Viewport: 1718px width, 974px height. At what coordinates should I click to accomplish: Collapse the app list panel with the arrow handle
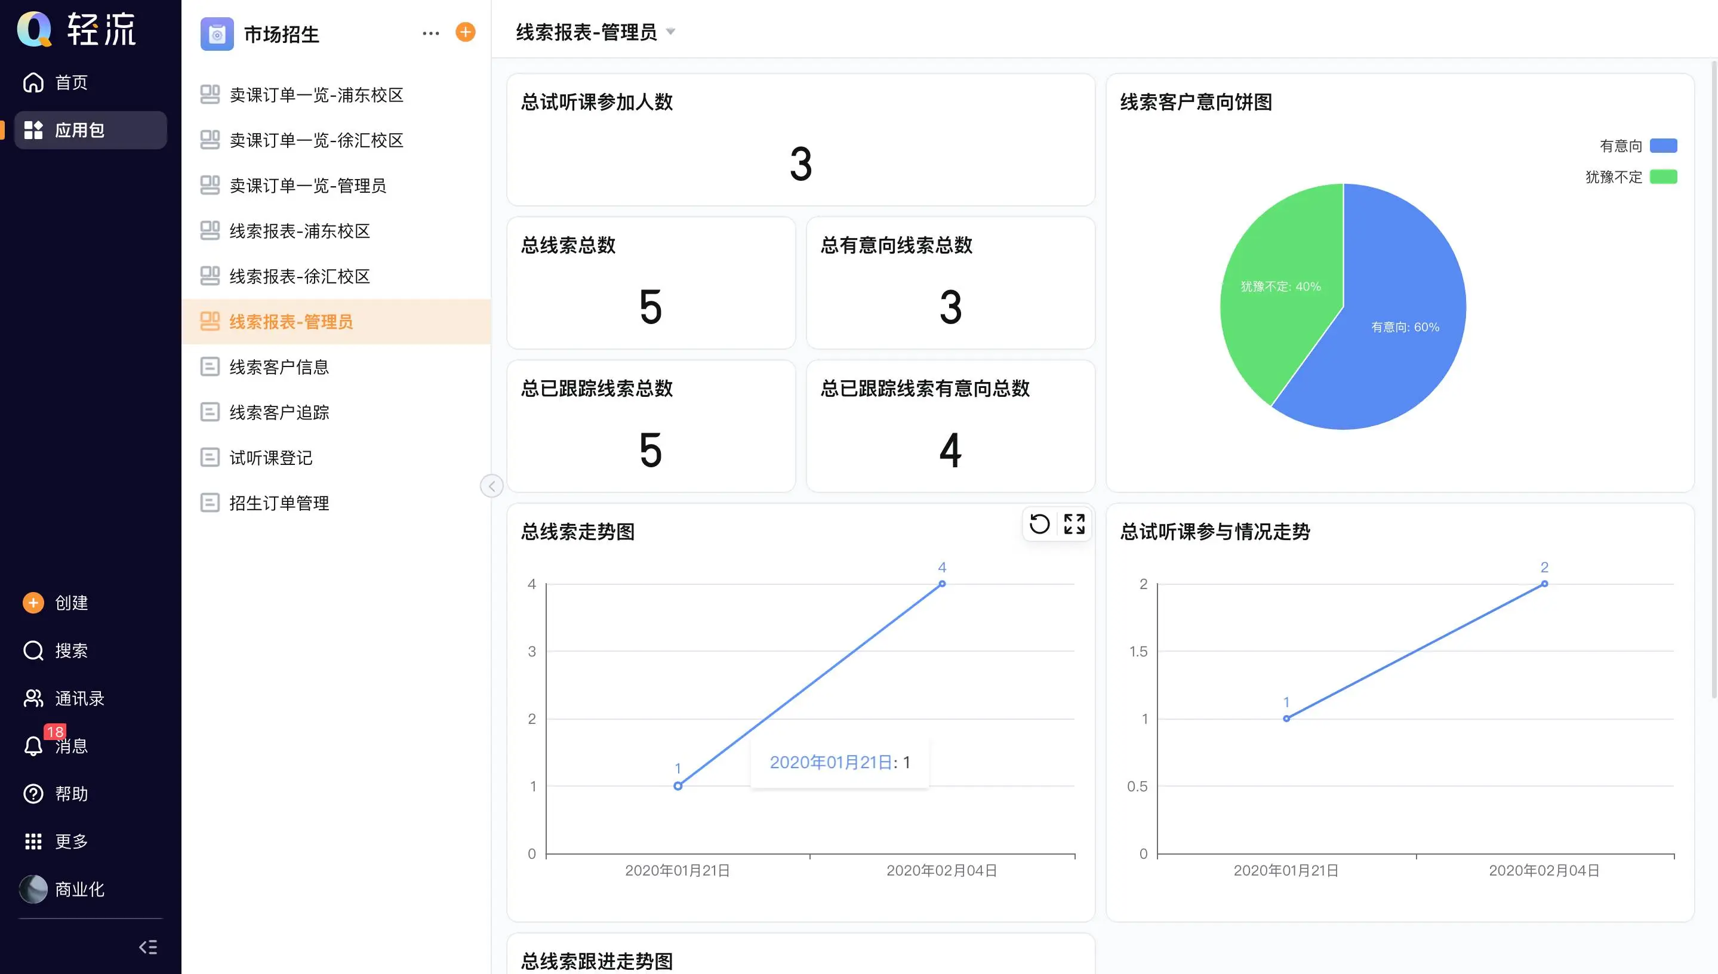(492, 486)
